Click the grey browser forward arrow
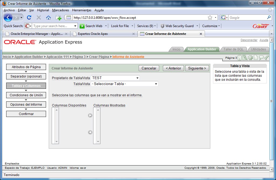This screenshot has width=276, height=180. tap(16, 17)
